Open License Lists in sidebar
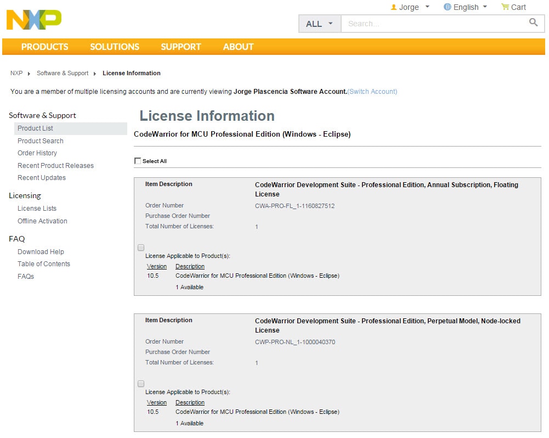 [x=37, y=209]
